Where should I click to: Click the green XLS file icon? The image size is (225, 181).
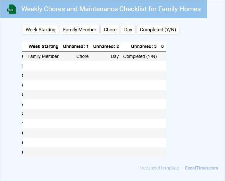pyautogui.click(x=12, y=9)
